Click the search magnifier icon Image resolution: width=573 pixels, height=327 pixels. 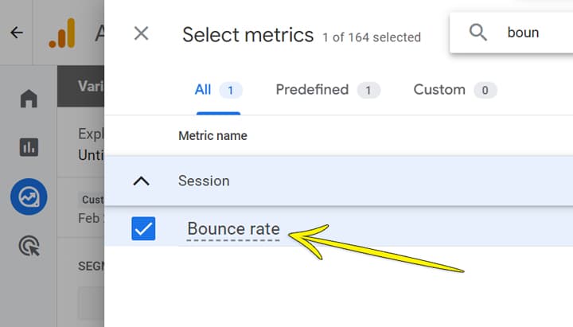point(477,33)
